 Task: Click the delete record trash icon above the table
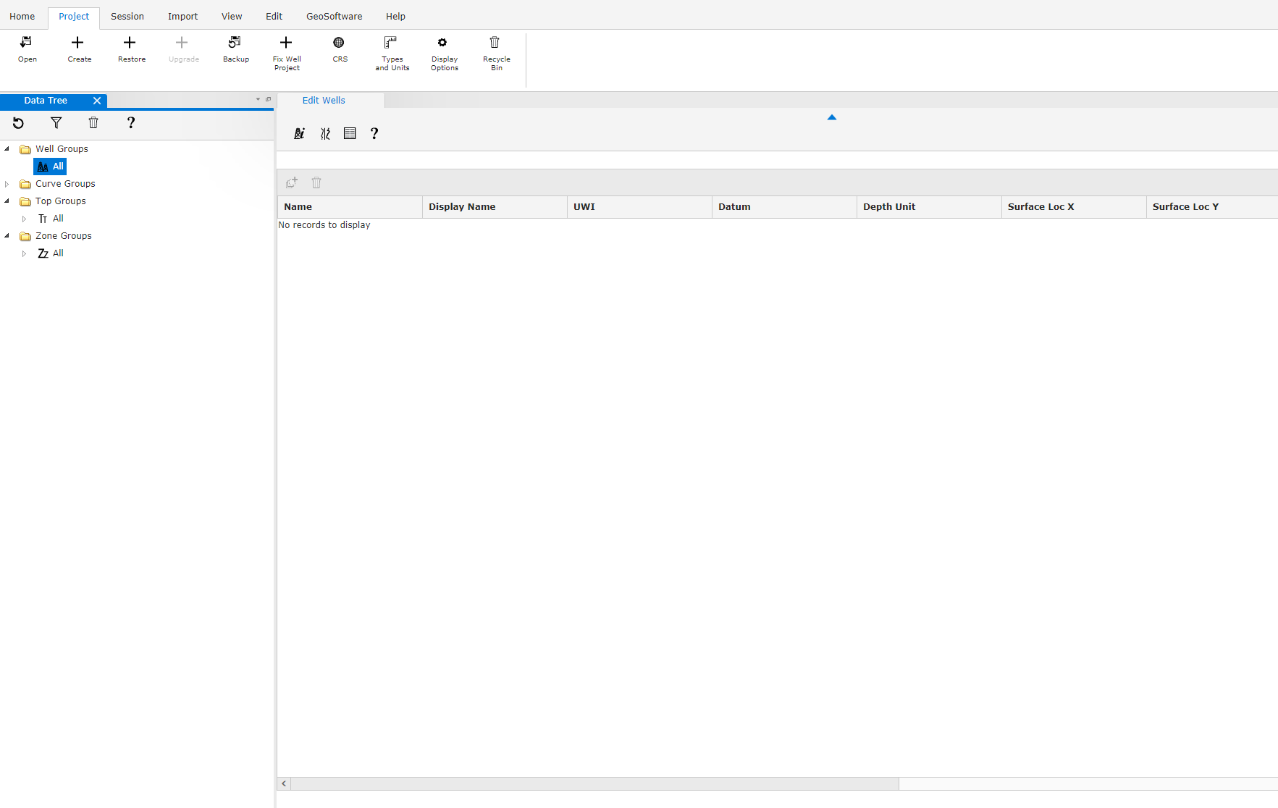coord(316,182)
